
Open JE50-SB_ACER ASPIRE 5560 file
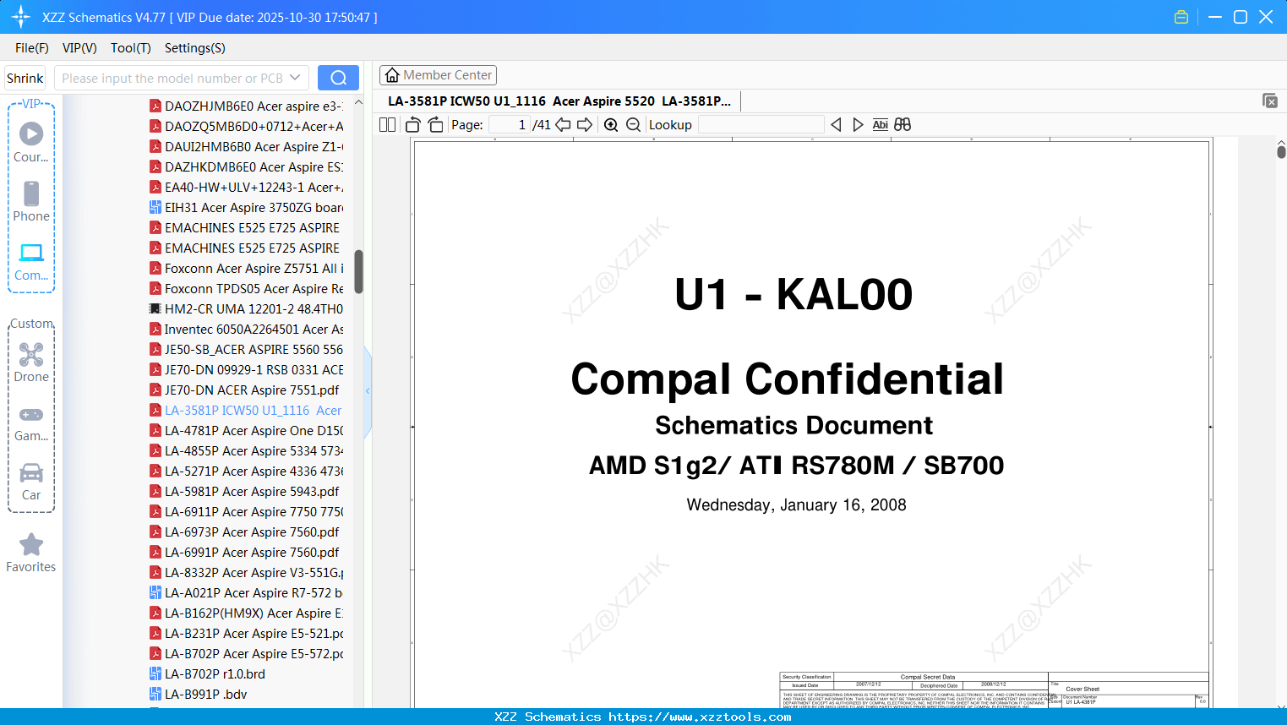246,350
